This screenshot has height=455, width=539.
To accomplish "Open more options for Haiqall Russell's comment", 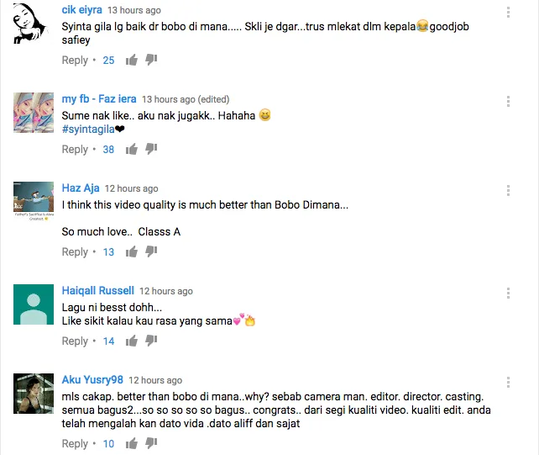I will tap(508, 294).
